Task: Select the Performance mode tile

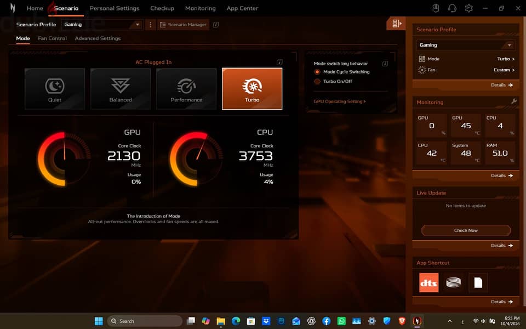Action: 186,89
